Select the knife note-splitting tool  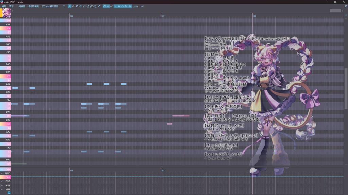click(91, 6)
